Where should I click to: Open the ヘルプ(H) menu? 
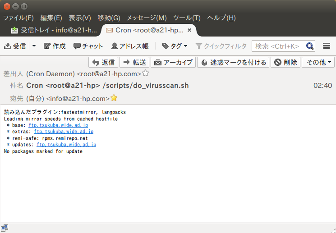coord(221,18)
